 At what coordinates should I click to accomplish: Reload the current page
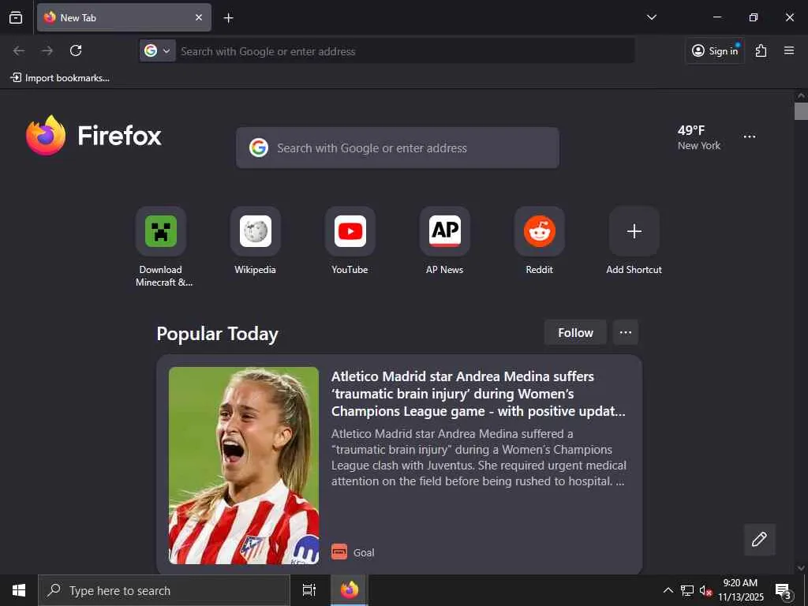pyautogui.click(x=76, y=50)
